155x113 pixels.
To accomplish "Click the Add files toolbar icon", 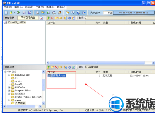I will click(67, 13).
